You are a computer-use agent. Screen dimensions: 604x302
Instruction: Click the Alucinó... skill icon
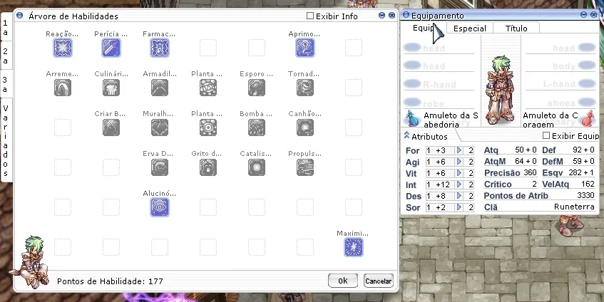tap(160, 207)
